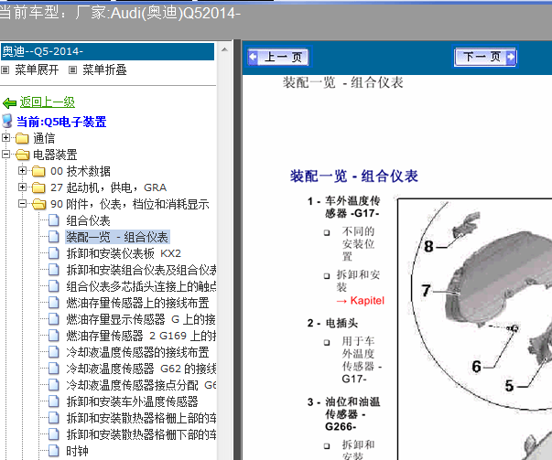Go to previous page with 上一页 button

pyautogui.click(x=280, y=57)
